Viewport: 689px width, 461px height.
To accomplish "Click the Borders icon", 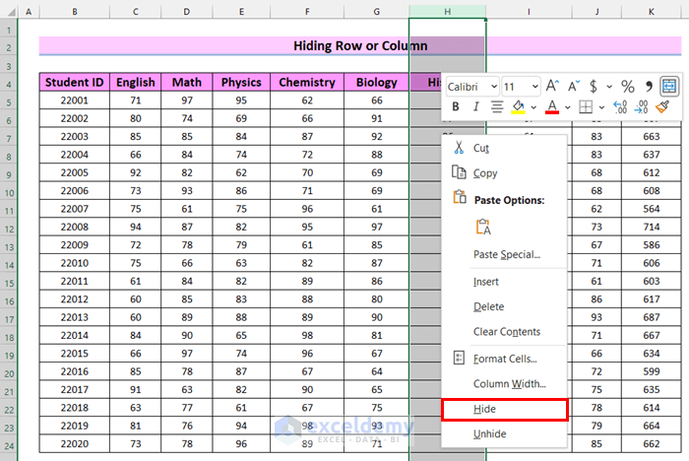I will 586,107.
